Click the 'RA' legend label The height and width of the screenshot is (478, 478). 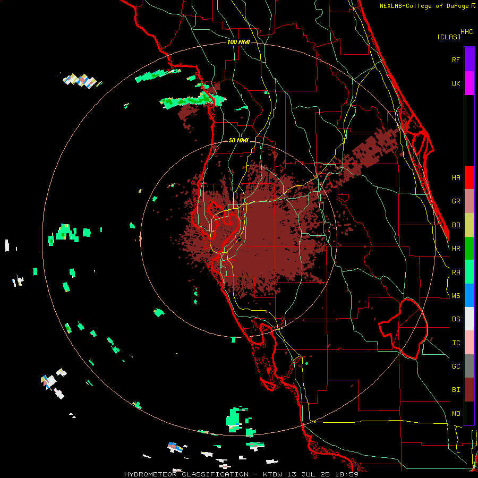456,272
